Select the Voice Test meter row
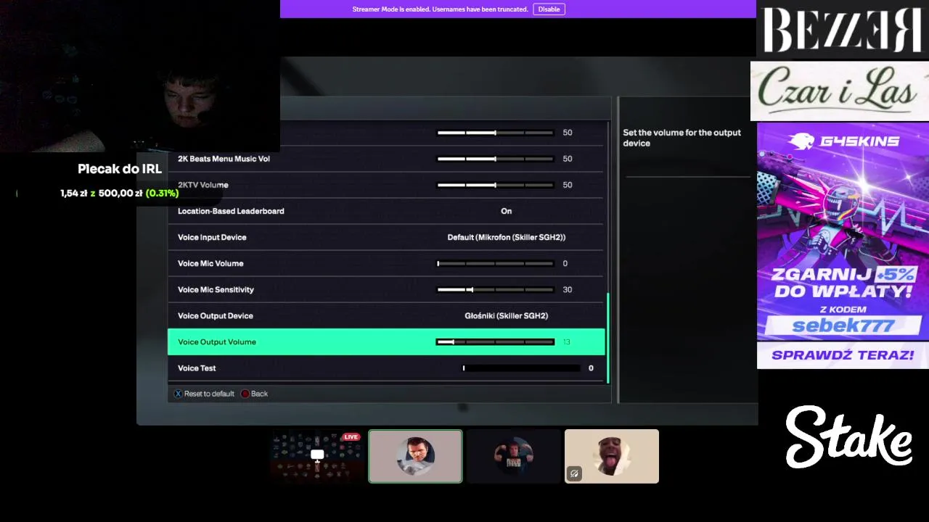This screenshot has width=929, height=522. coord(385,368)
